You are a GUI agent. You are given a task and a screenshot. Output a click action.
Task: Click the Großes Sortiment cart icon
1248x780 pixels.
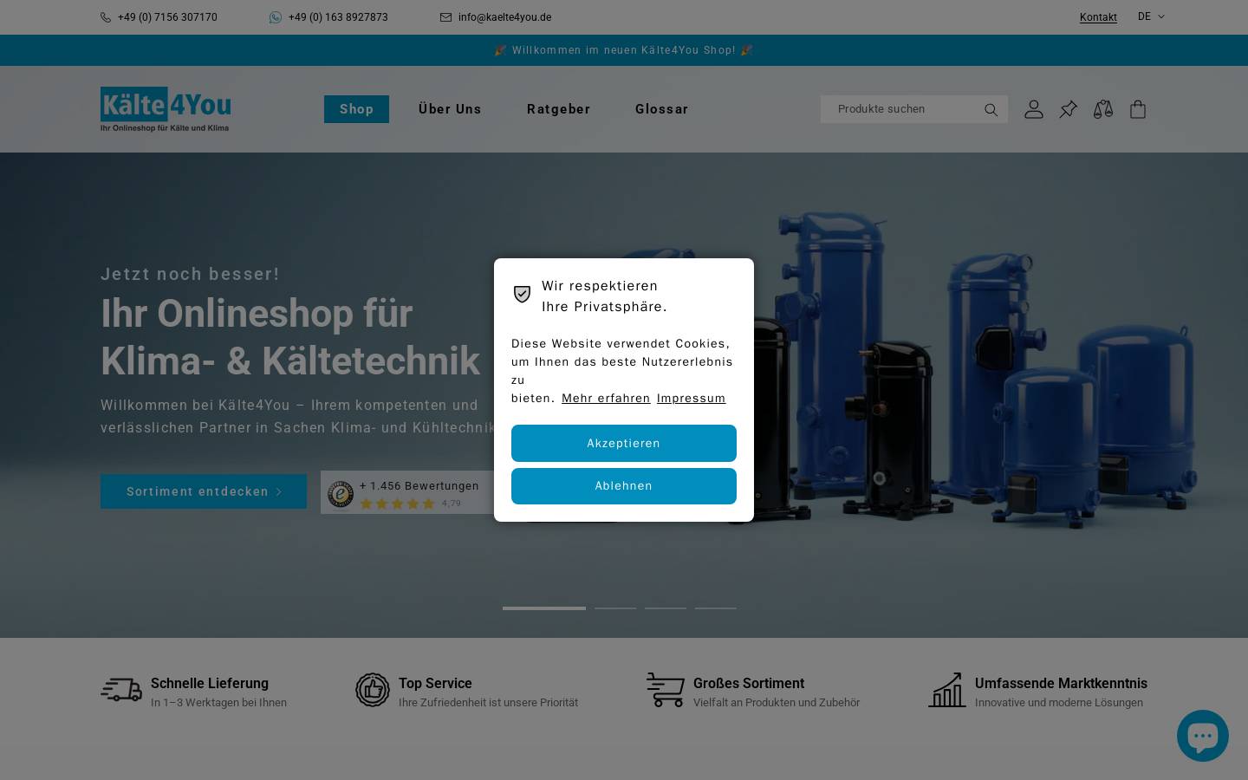pyautogui.click(x=666, y=690)
